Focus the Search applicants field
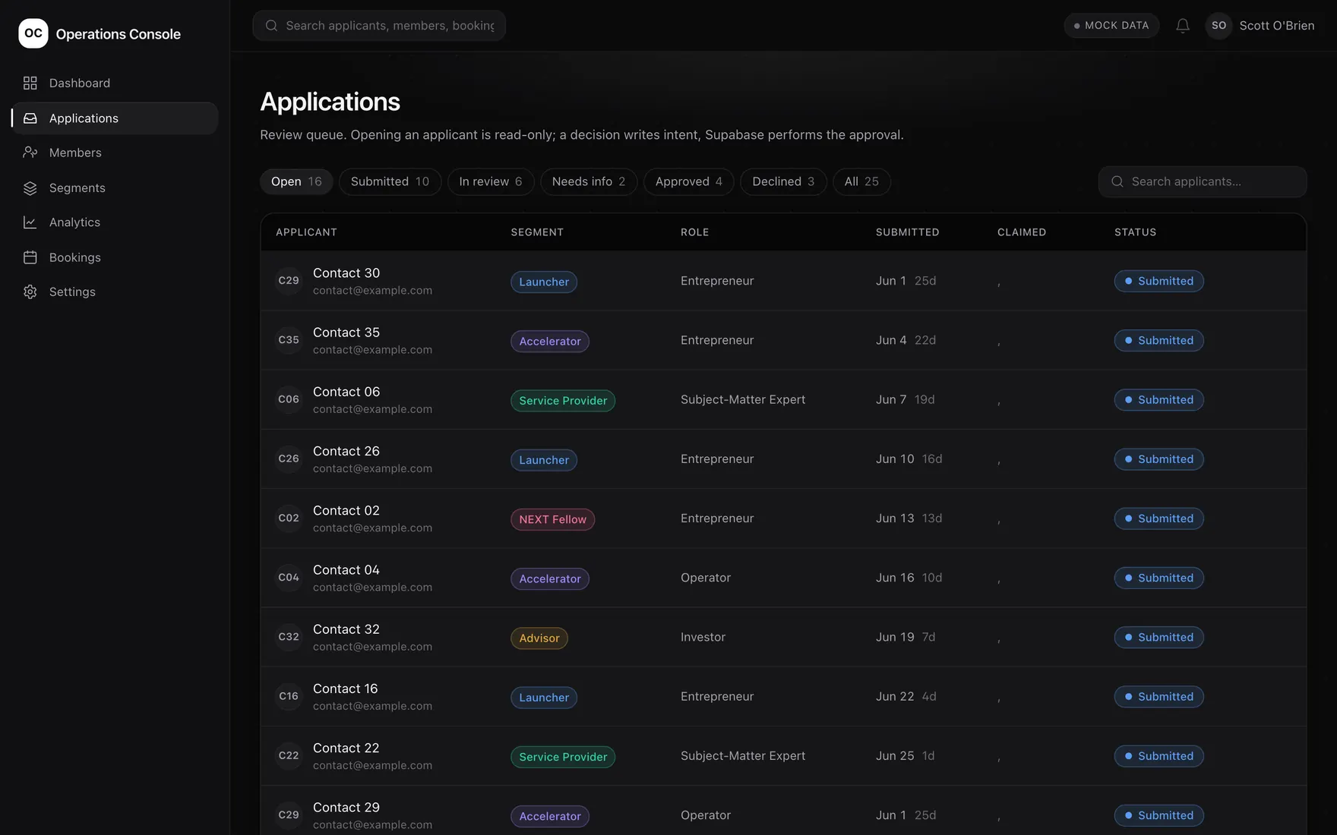Screen dimensions: 1337x835 pos(1203,181)
